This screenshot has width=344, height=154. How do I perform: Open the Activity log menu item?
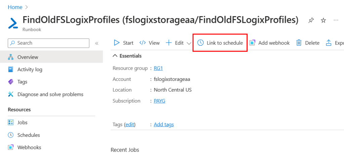(30, 69)
